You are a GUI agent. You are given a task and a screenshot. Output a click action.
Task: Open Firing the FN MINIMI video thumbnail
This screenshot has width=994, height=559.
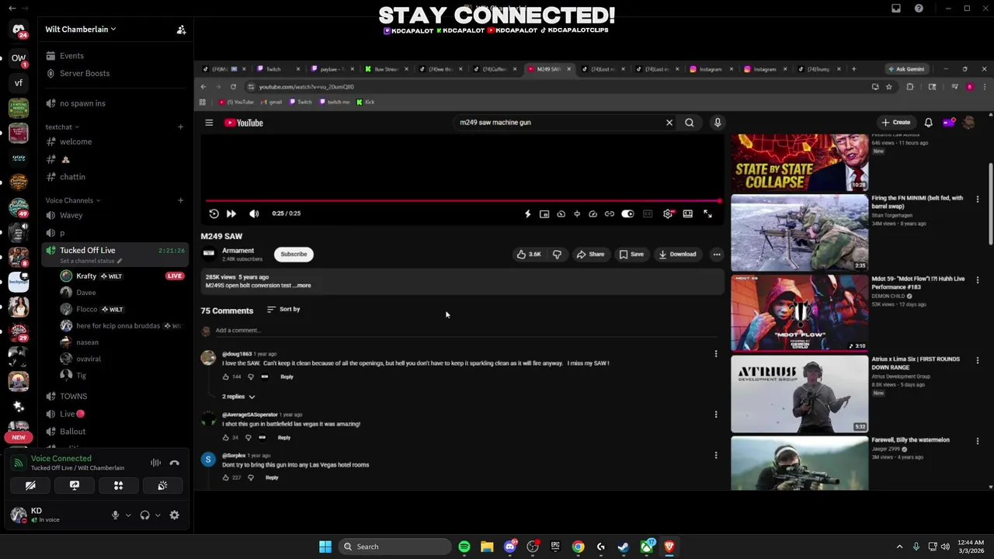click(x=799, y=232)
